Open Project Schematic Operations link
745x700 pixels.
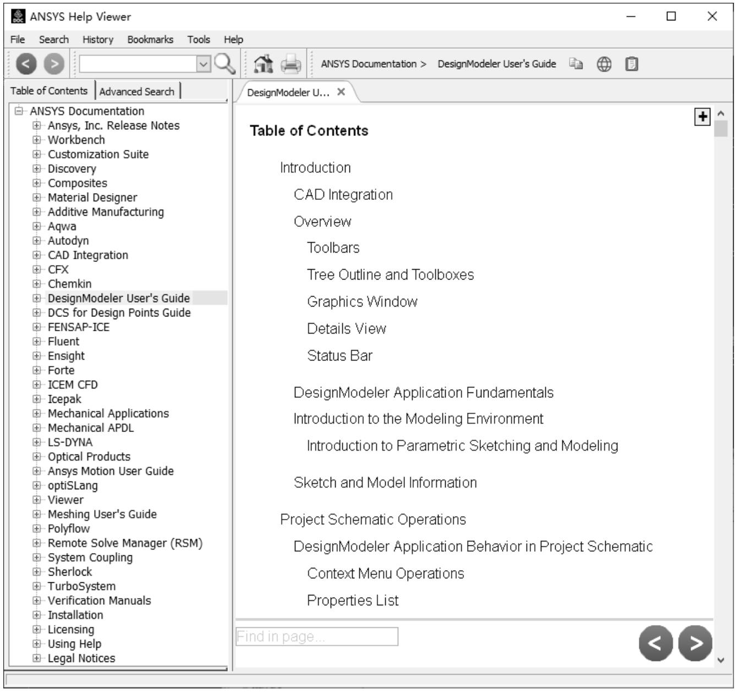373,519
